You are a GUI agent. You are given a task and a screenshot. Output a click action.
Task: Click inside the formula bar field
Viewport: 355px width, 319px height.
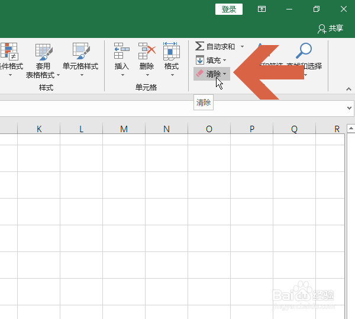(x=172, y=109)
